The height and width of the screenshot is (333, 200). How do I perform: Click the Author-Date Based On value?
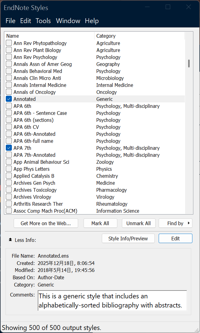coord(51,277)
